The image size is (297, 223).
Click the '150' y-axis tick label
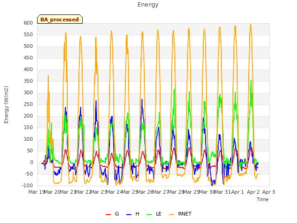(x=28, y=127)
